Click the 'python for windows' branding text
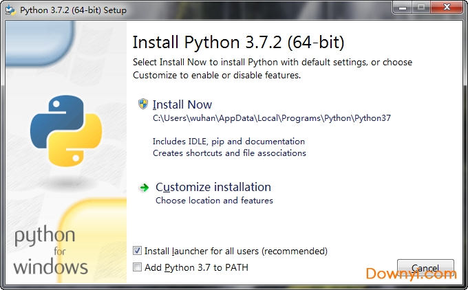This screenshot has height=290, width=468. [51, 251]
